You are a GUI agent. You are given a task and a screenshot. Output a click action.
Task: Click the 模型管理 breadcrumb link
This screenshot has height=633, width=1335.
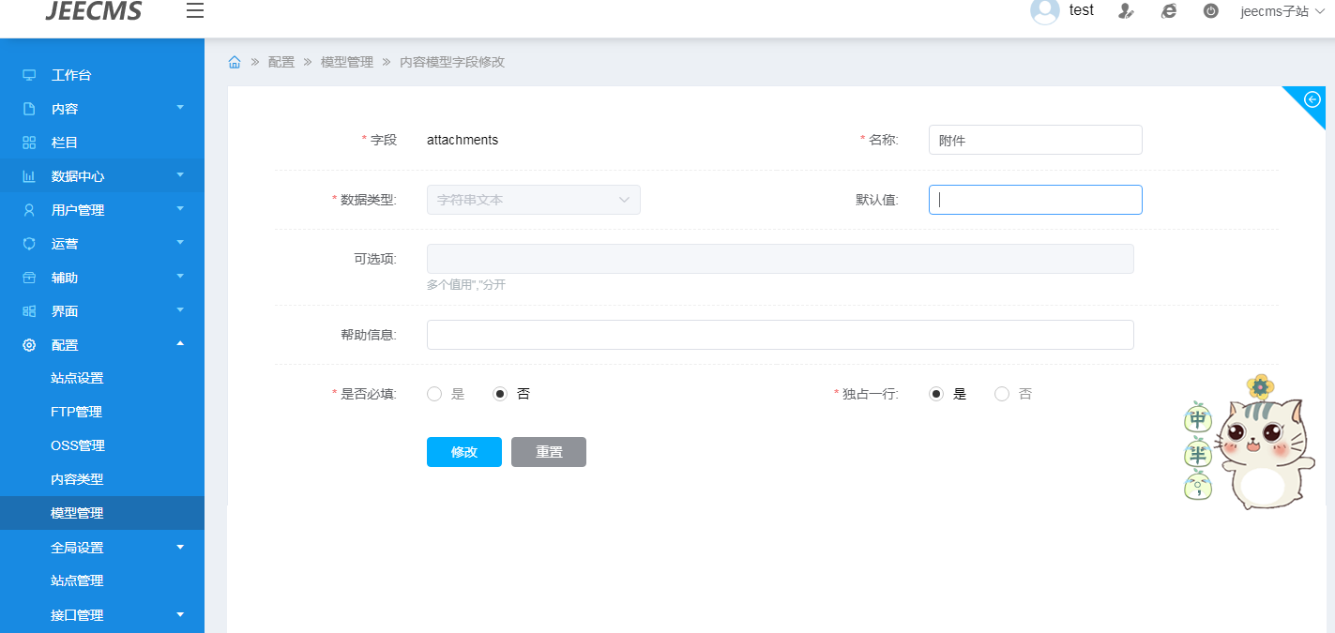click(347, 62)
